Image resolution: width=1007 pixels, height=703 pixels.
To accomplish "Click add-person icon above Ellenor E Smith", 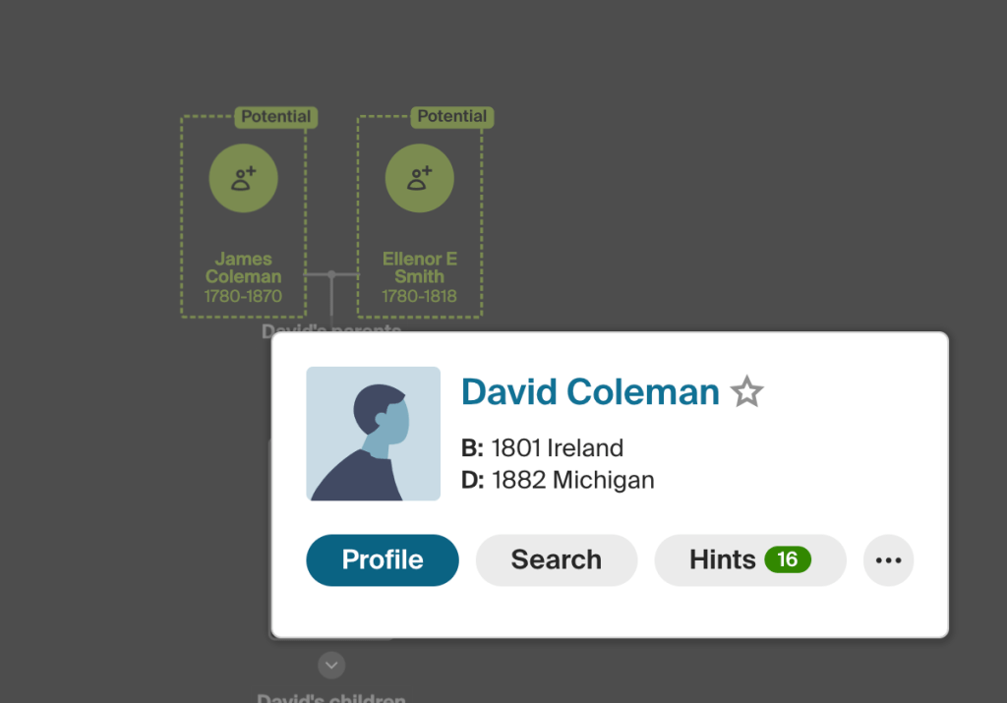I will pyautogui.click(x=419, y=178).
